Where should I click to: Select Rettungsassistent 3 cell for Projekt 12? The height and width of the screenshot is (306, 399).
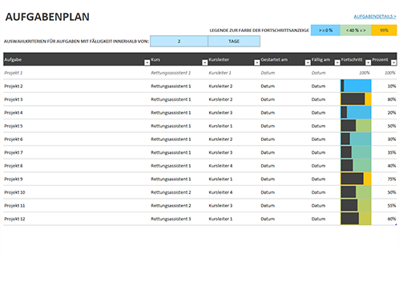[171, 219]
